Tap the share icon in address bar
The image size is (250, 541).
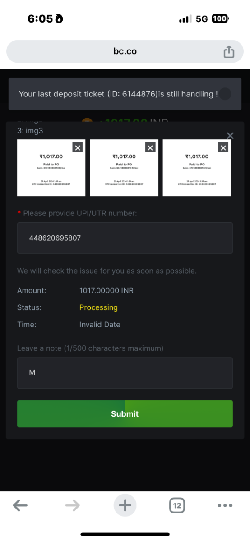(229, 51)
